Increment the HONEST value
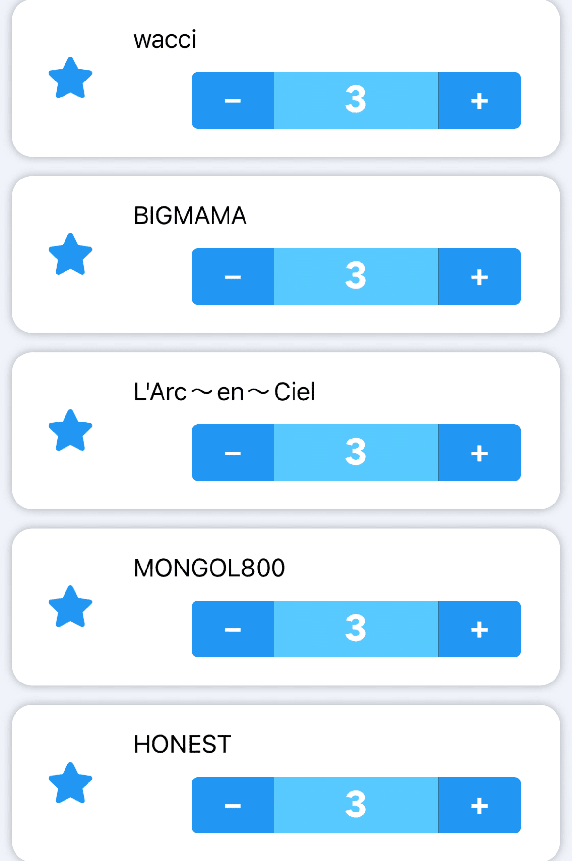Image resolution: width=572 pixels, height=861 pixels. point(479,805)
